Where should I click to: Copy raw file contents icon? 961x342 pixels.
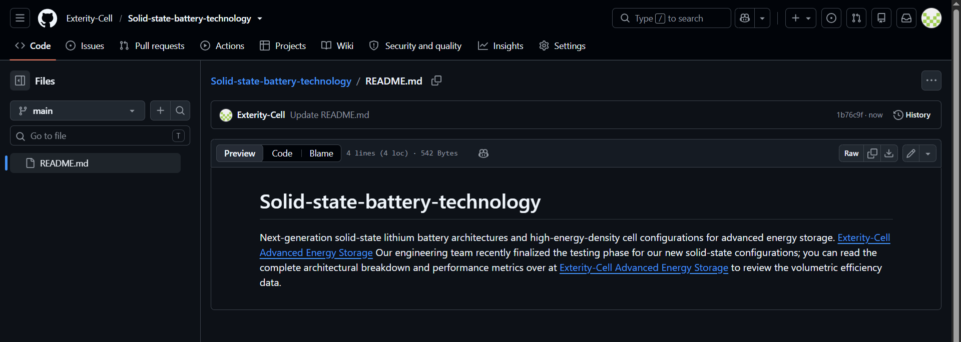click(872, 153)
